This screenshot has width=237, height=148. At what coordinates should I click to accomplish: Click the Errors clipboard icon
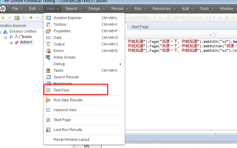(x=48, y=51)
